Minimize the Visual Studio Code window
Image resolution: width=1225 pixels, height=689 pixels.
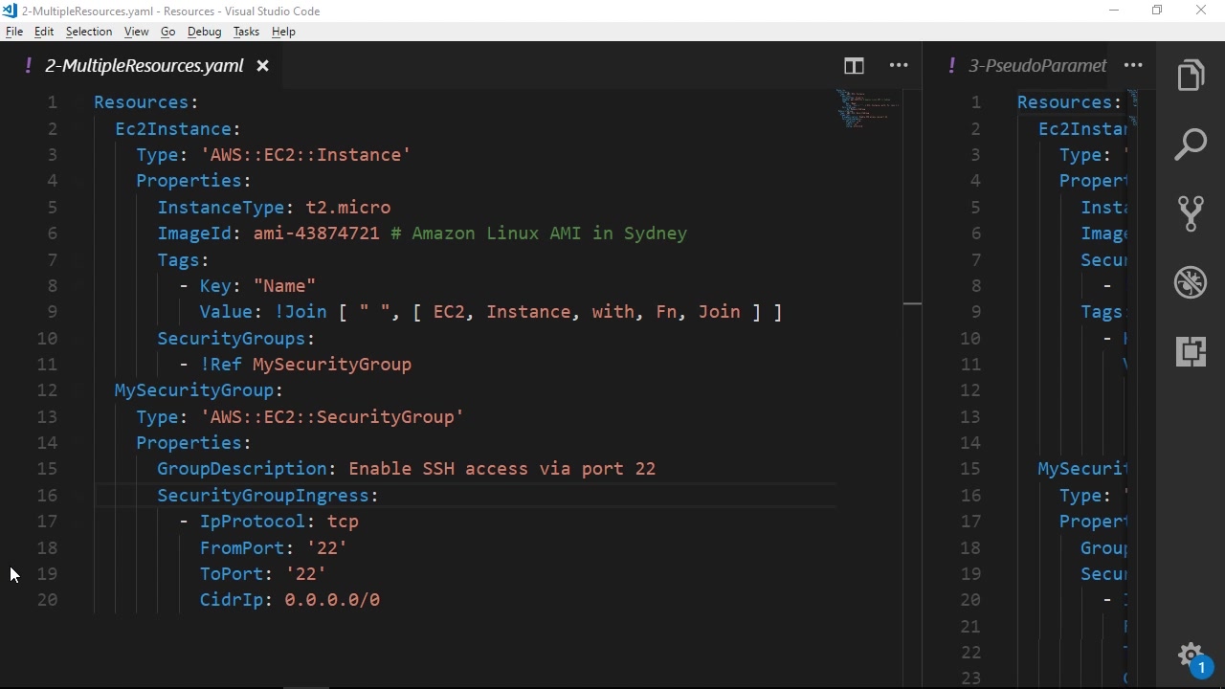pos(1114,11)
